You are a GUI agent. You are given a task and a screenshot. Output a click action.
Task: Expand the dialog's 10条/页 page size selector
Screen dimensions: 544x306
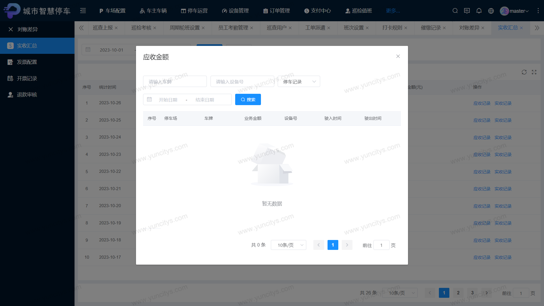[x=288, y=245]
